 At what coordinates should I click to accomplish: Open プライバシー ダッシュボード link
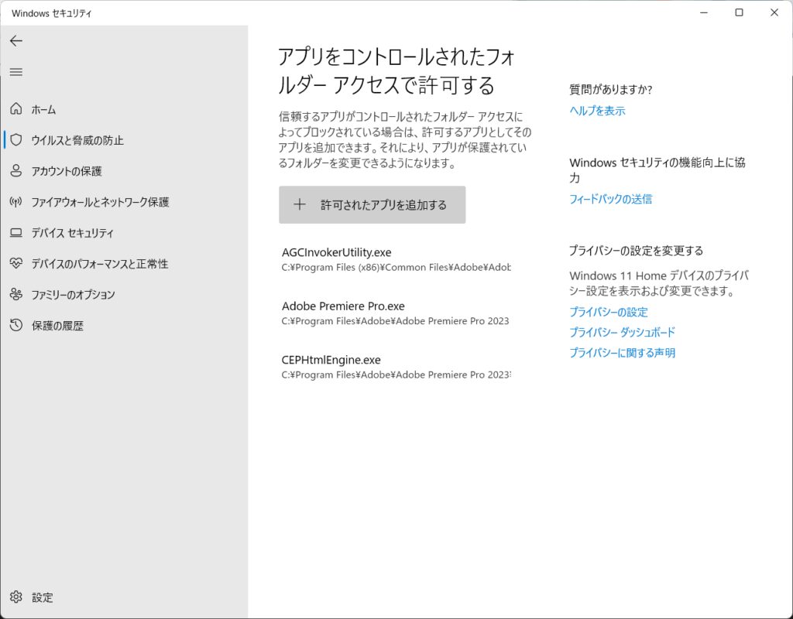(622, 332)
